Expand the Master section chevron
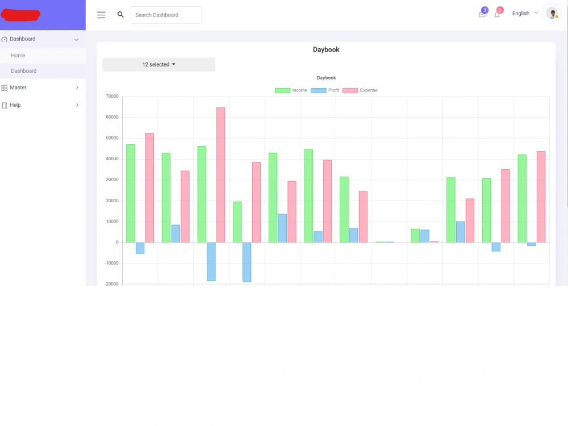This screenshot has width=568, height=426. 77,87
